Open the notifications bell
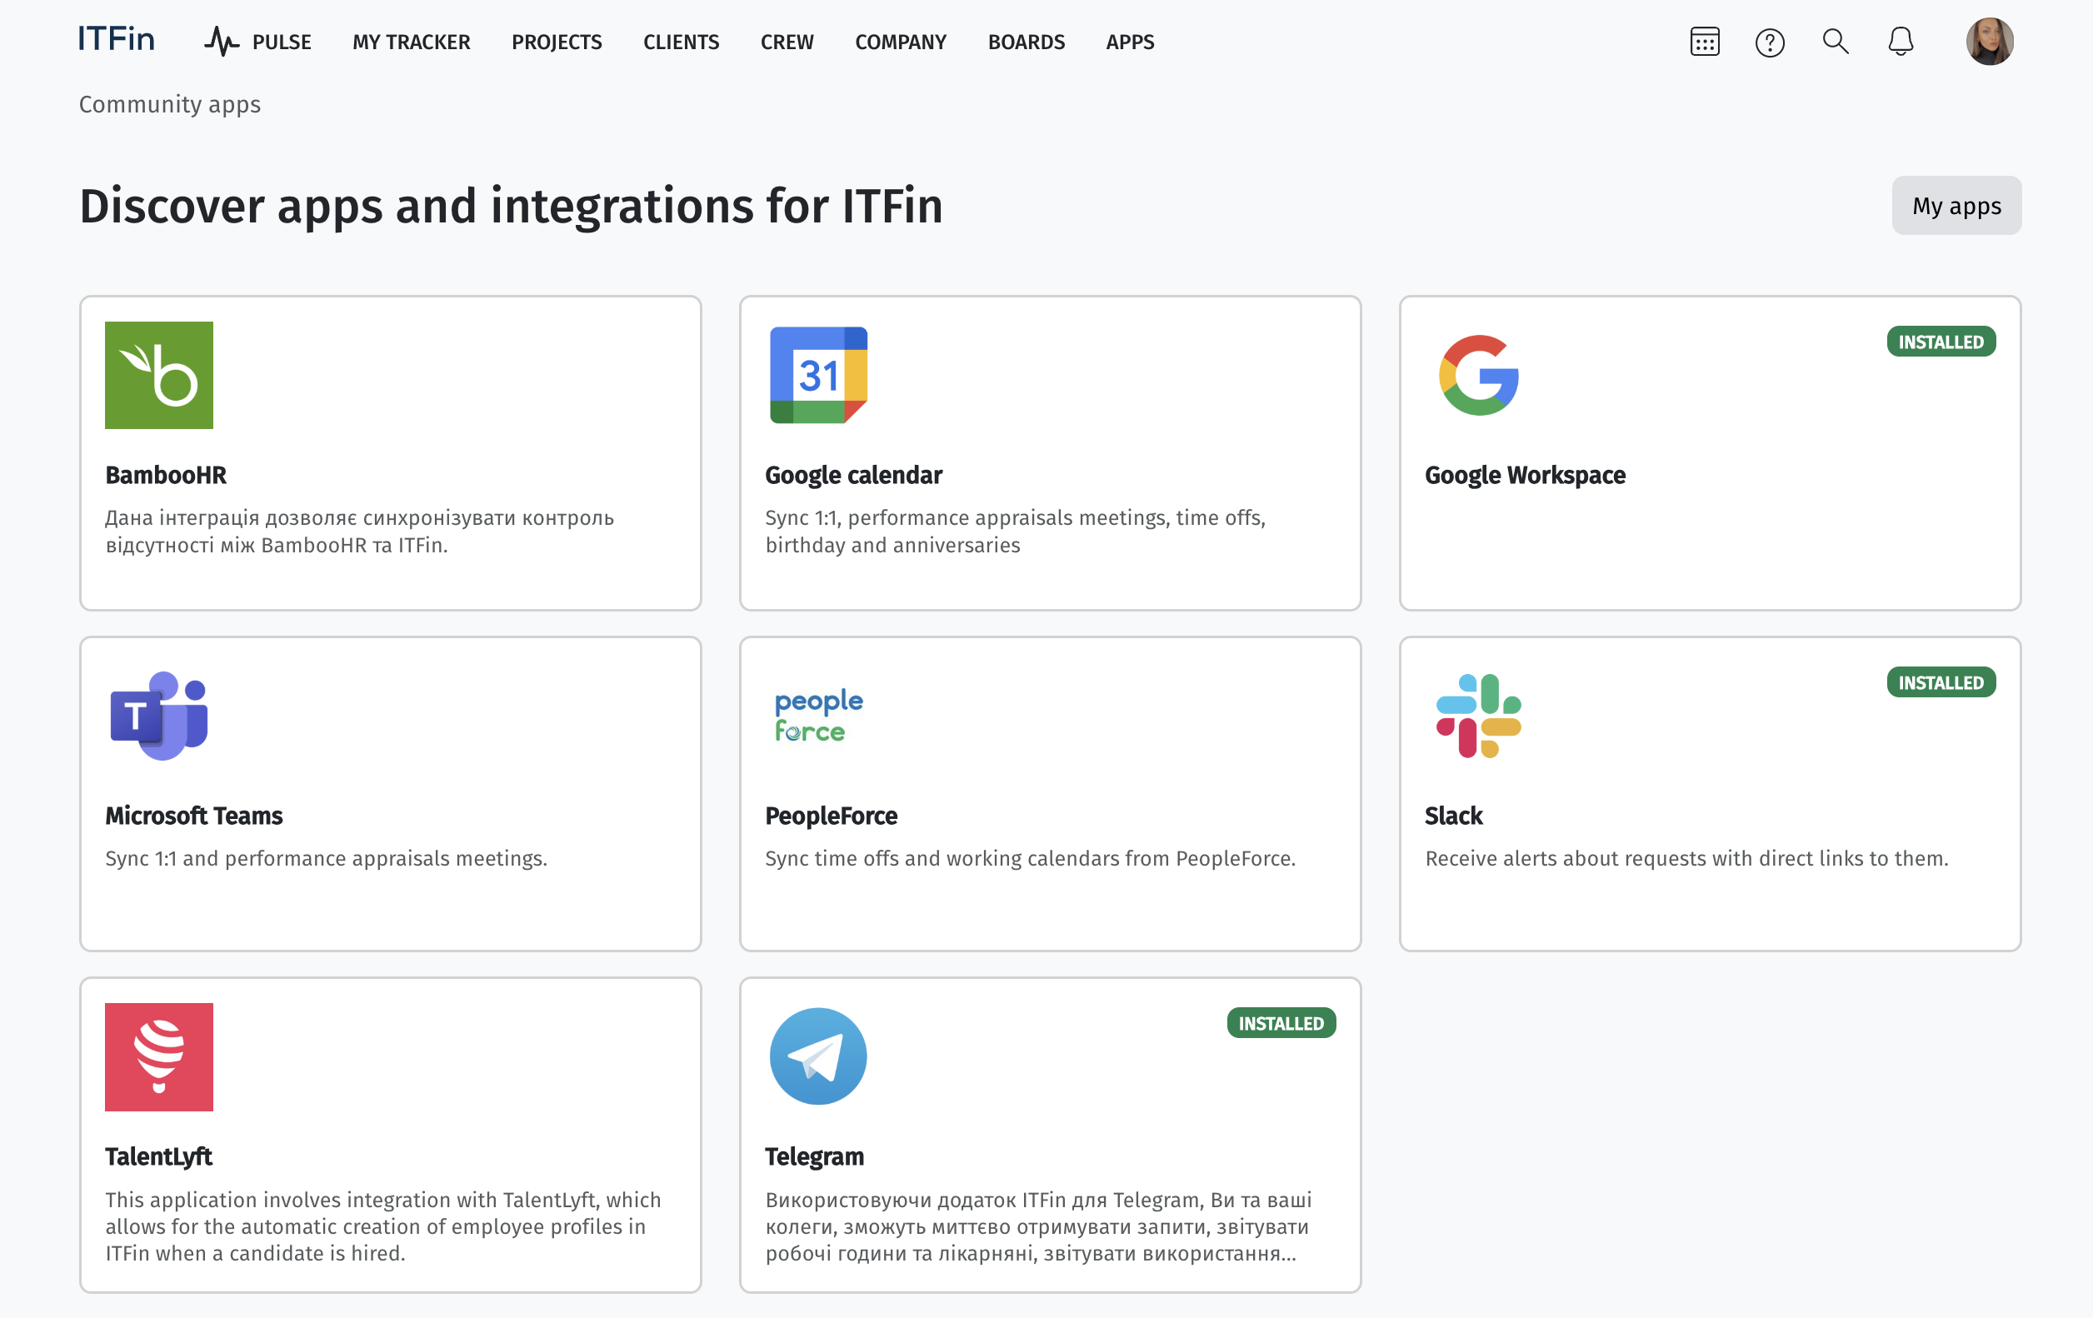Screen dimensions: 2093x1318 (x=1901, y=41)
